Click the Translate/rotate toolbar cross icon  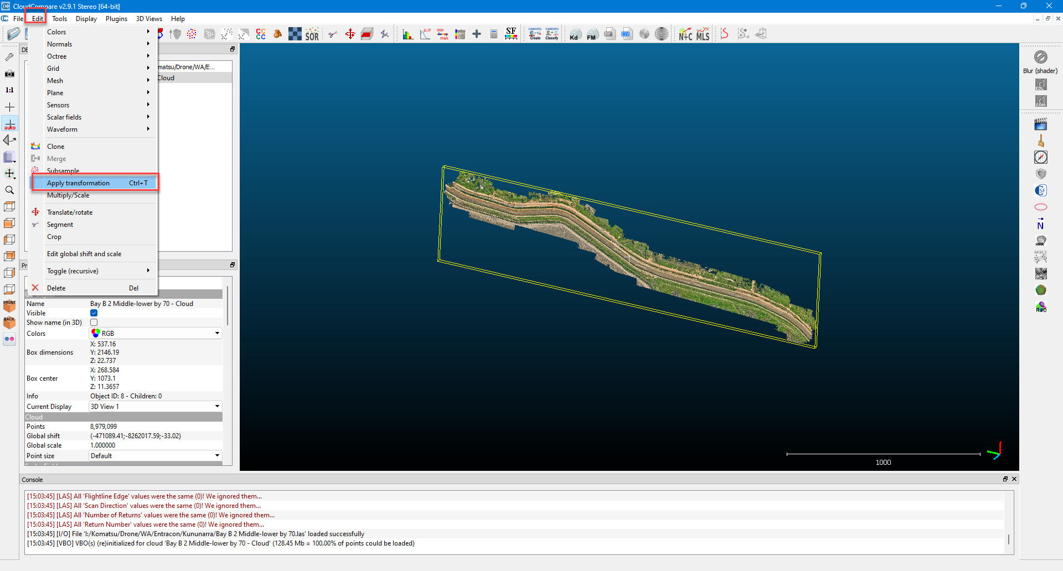point(350,34)
